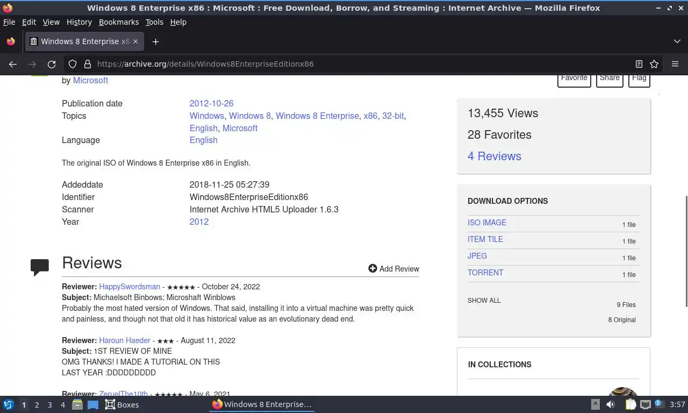This screenshot has width=688, height=413.
Task: Switch to workspace 3
Action: coord(49,405)
